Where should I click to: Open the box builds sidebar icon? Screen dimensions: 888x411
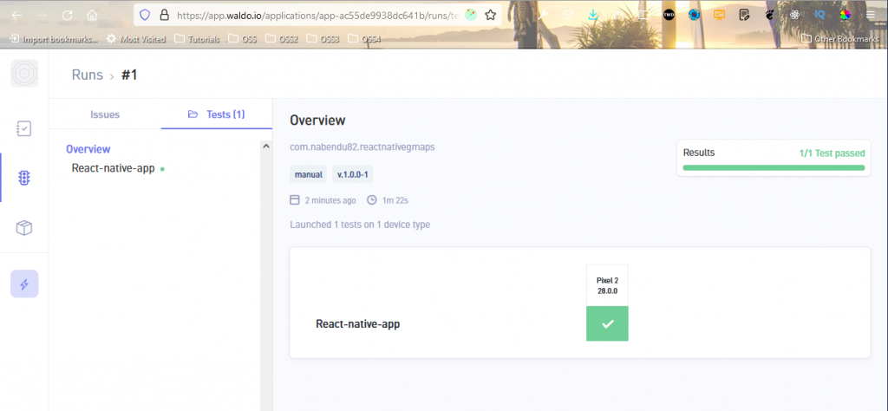point(23,228)
